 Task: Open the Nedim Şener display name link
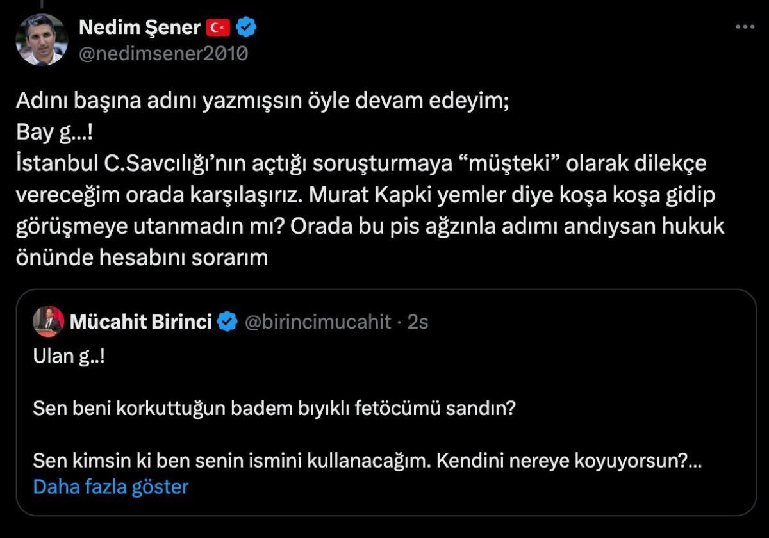[x=139, y=28]
